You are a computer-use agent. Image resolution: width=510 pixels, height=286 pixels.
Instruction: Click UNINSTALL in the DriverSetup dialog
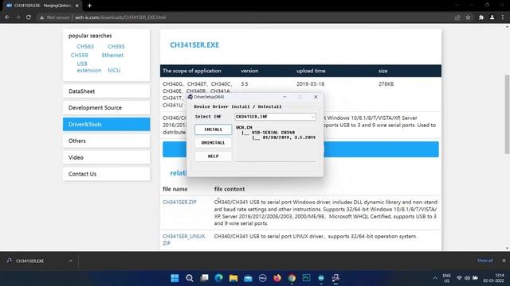click(213, 143)
